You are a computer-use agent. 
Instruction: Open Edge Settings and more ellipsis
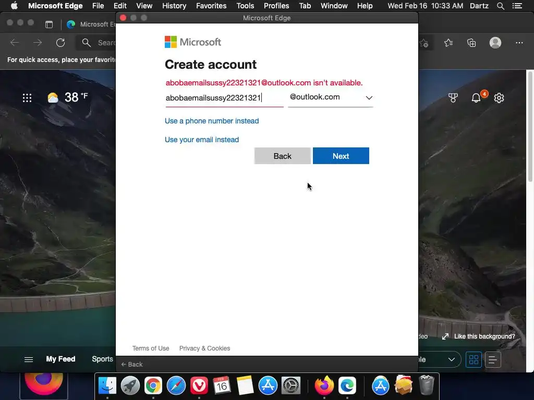pyautogui.click(x=519, y=43)
